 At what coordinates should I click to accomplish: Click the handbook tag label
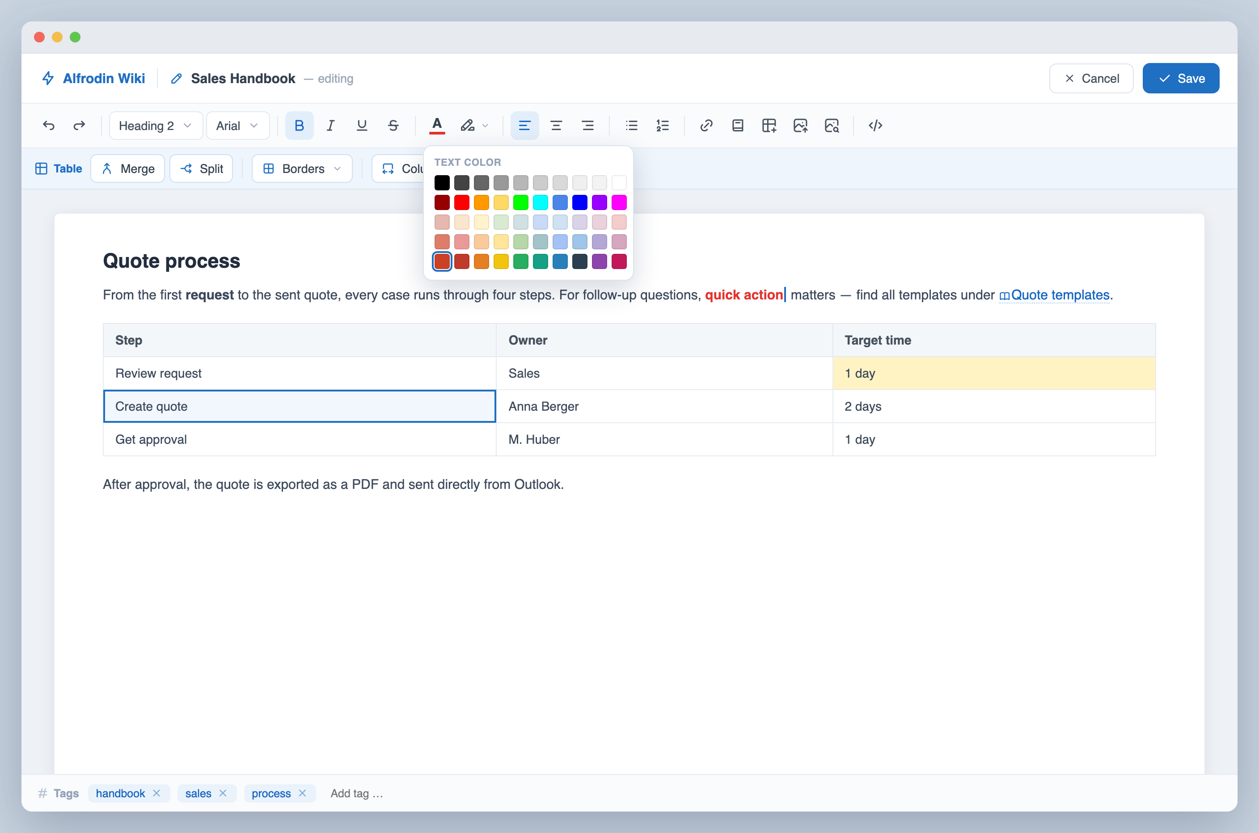point(120,793)
